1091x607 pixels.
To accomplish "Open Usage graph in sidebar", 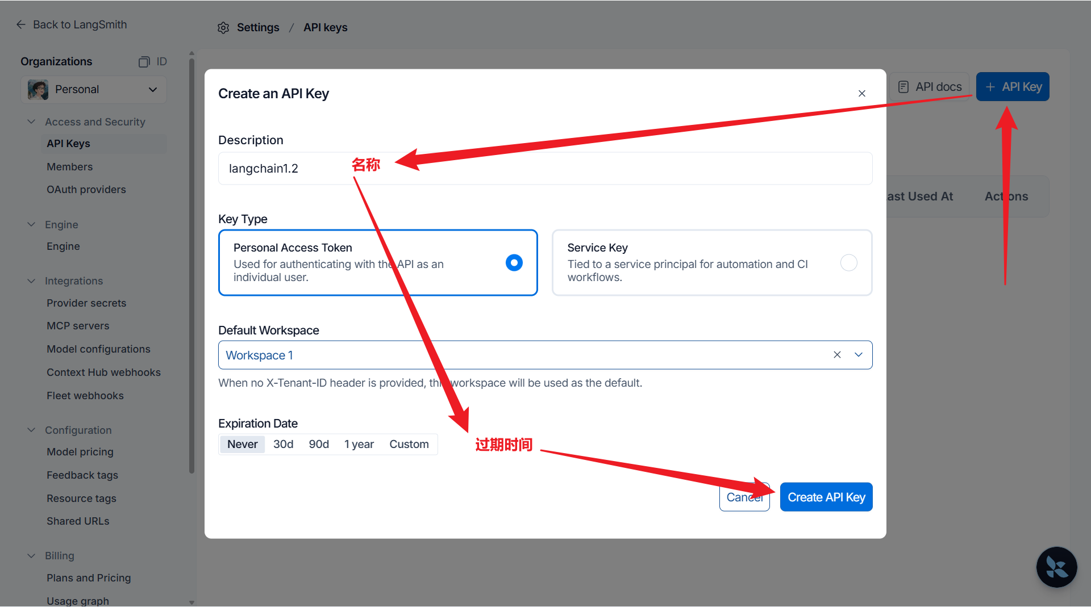I will click(x=78, y=601).
